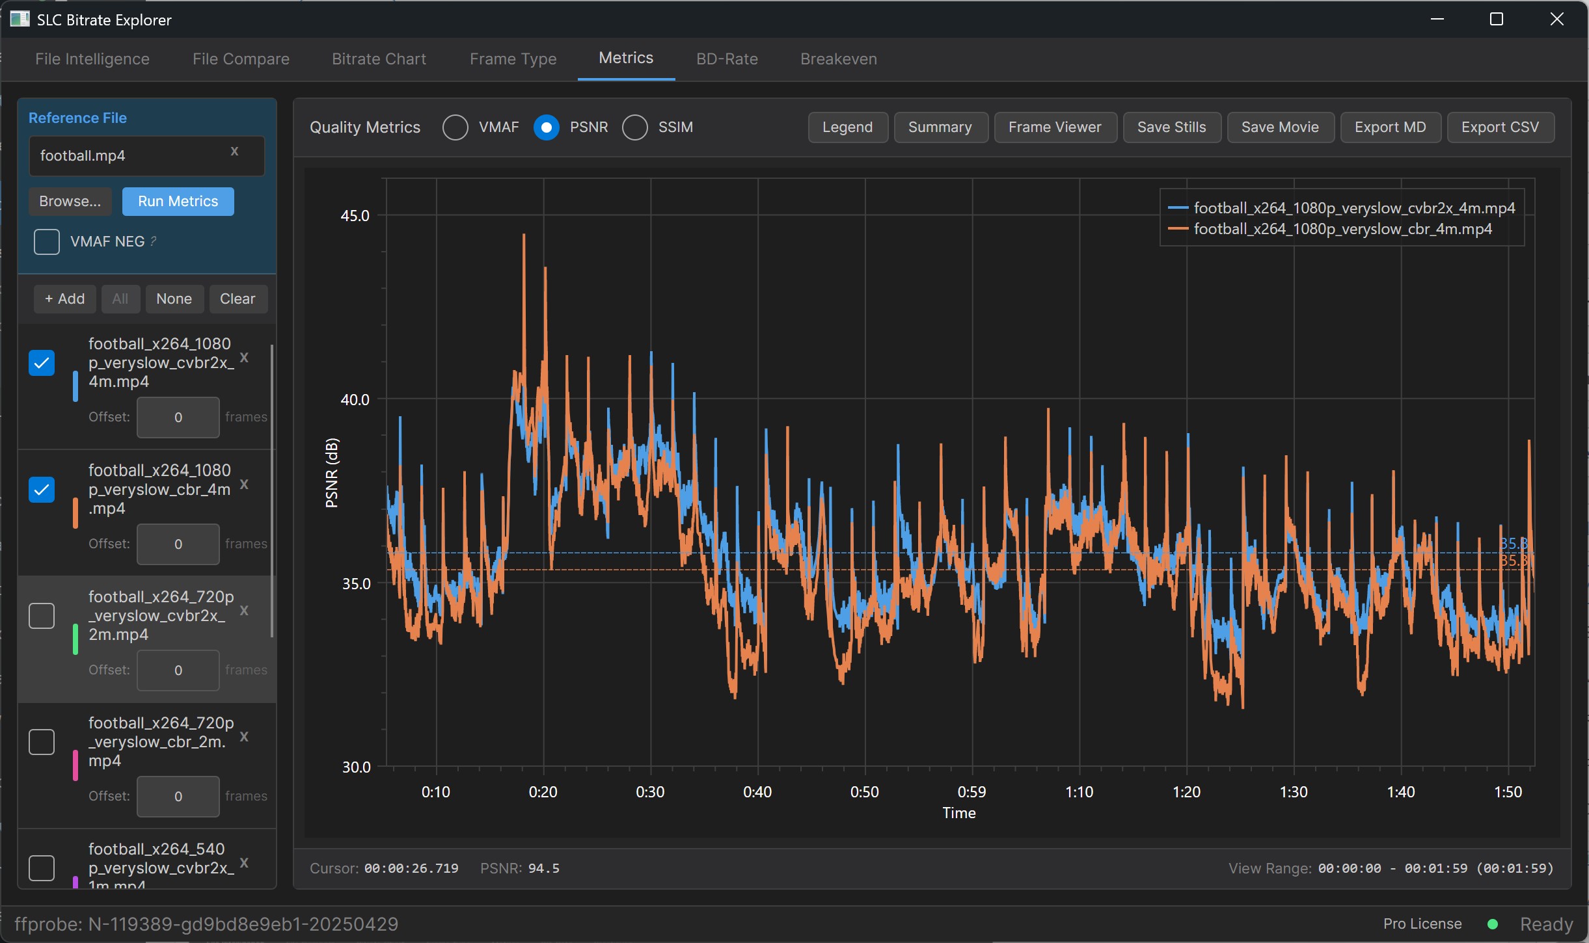
Task: Check the 720p cvbr2x_2m file checkbox
Action: pyautogui.click(x=42, y=615)
